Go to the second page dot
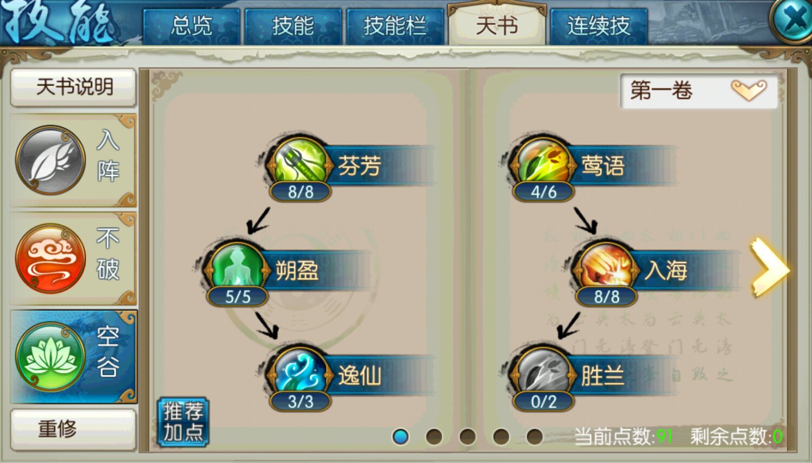Image resolution: width=812 pixels, height=463 pixels. coord(434,436)
